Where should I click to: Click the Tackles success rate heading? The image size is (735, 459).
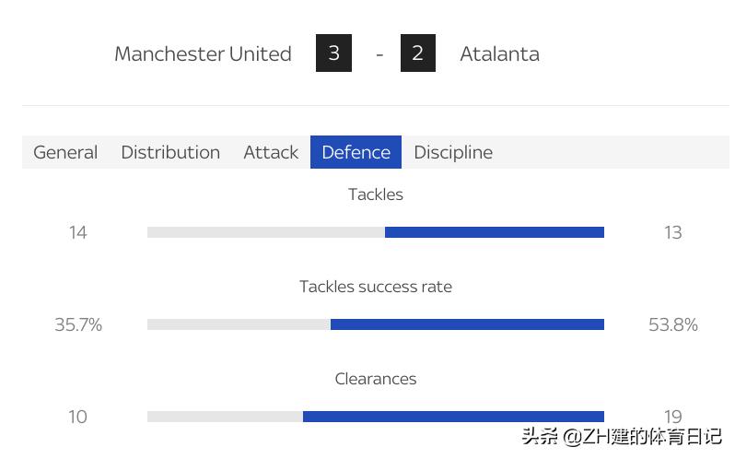[x=376, y=287]
